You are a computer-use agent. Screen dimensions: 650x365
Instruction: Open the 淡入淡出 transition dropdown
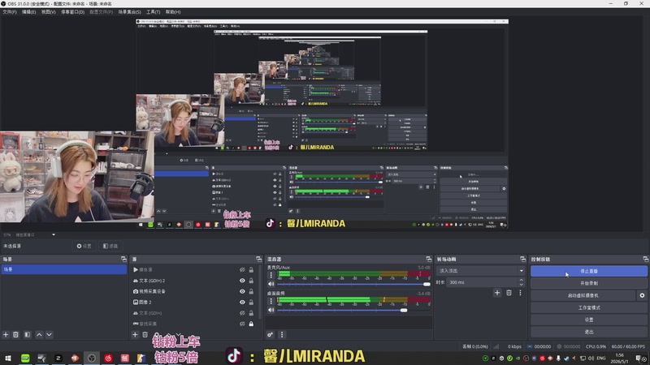point(481,271)
